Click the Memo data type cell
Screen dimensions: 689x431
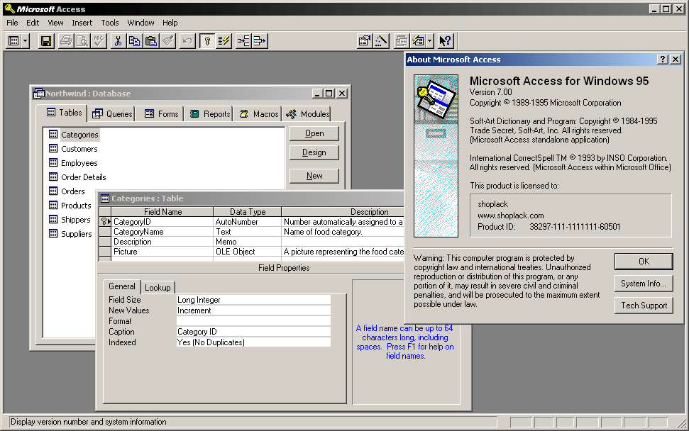tap(248, 242)
